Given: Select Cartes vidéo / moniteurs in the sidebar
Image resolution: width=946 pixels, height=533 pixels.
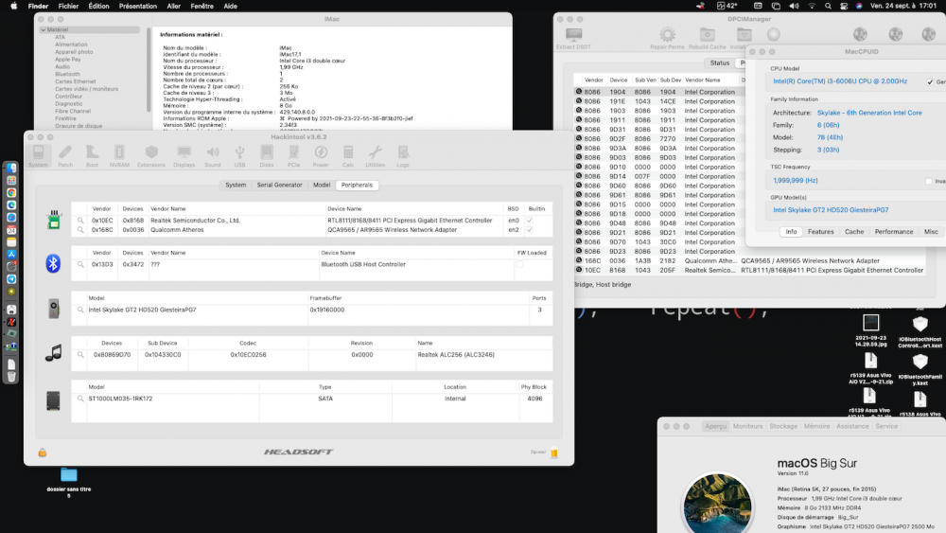Looking at the screenshot, I should 87,89.
